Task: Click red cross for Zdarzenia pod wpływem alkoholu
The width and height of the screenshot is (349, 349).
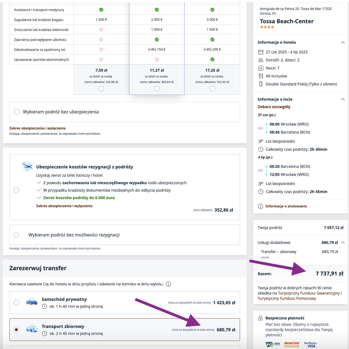Action: click(x=101, y=40)
